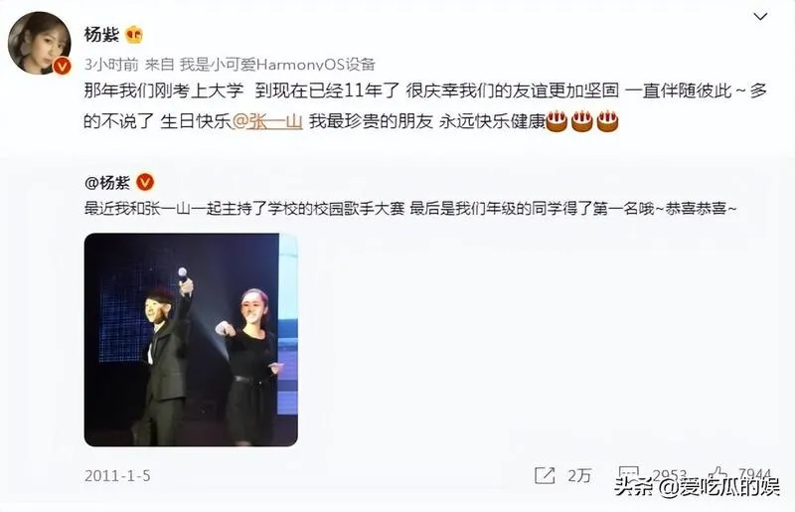Click the repost share icon

[545, 475]
